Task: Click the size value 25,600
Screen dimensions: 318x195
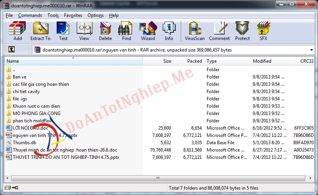Action: pos(165,128)
